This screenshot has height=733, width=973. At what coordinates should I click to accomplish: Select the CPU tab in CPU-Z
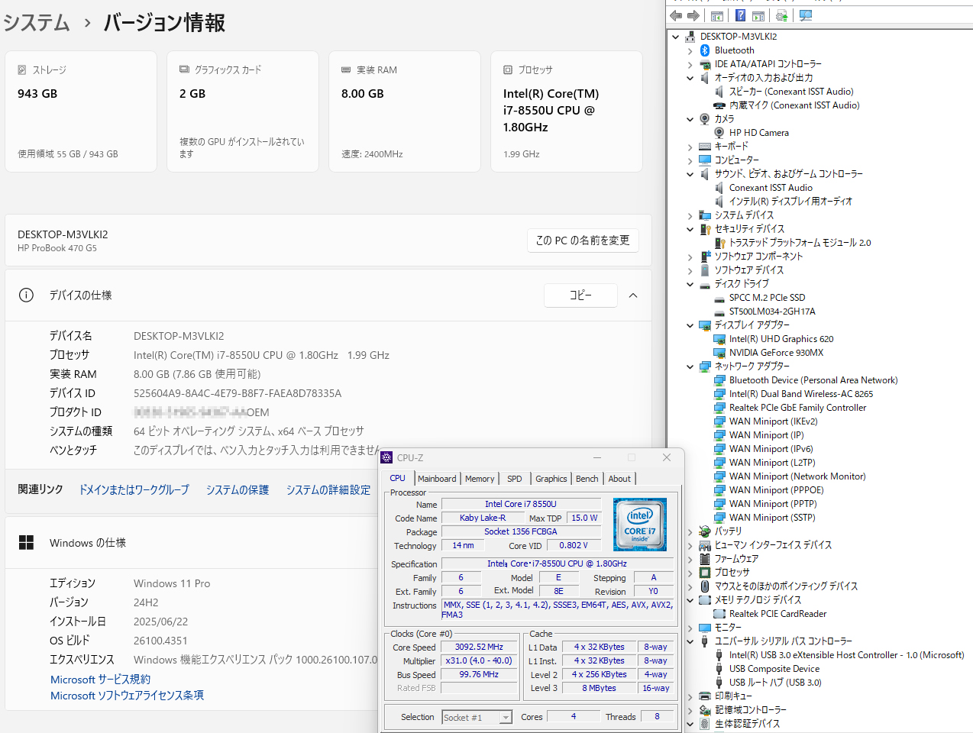click(x=398, y=478)
